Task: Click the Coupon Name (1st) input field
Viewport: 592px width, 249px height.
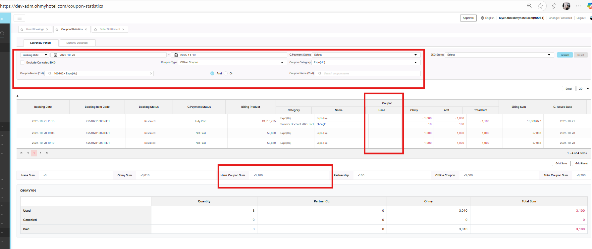Action: tap(99, 73)
